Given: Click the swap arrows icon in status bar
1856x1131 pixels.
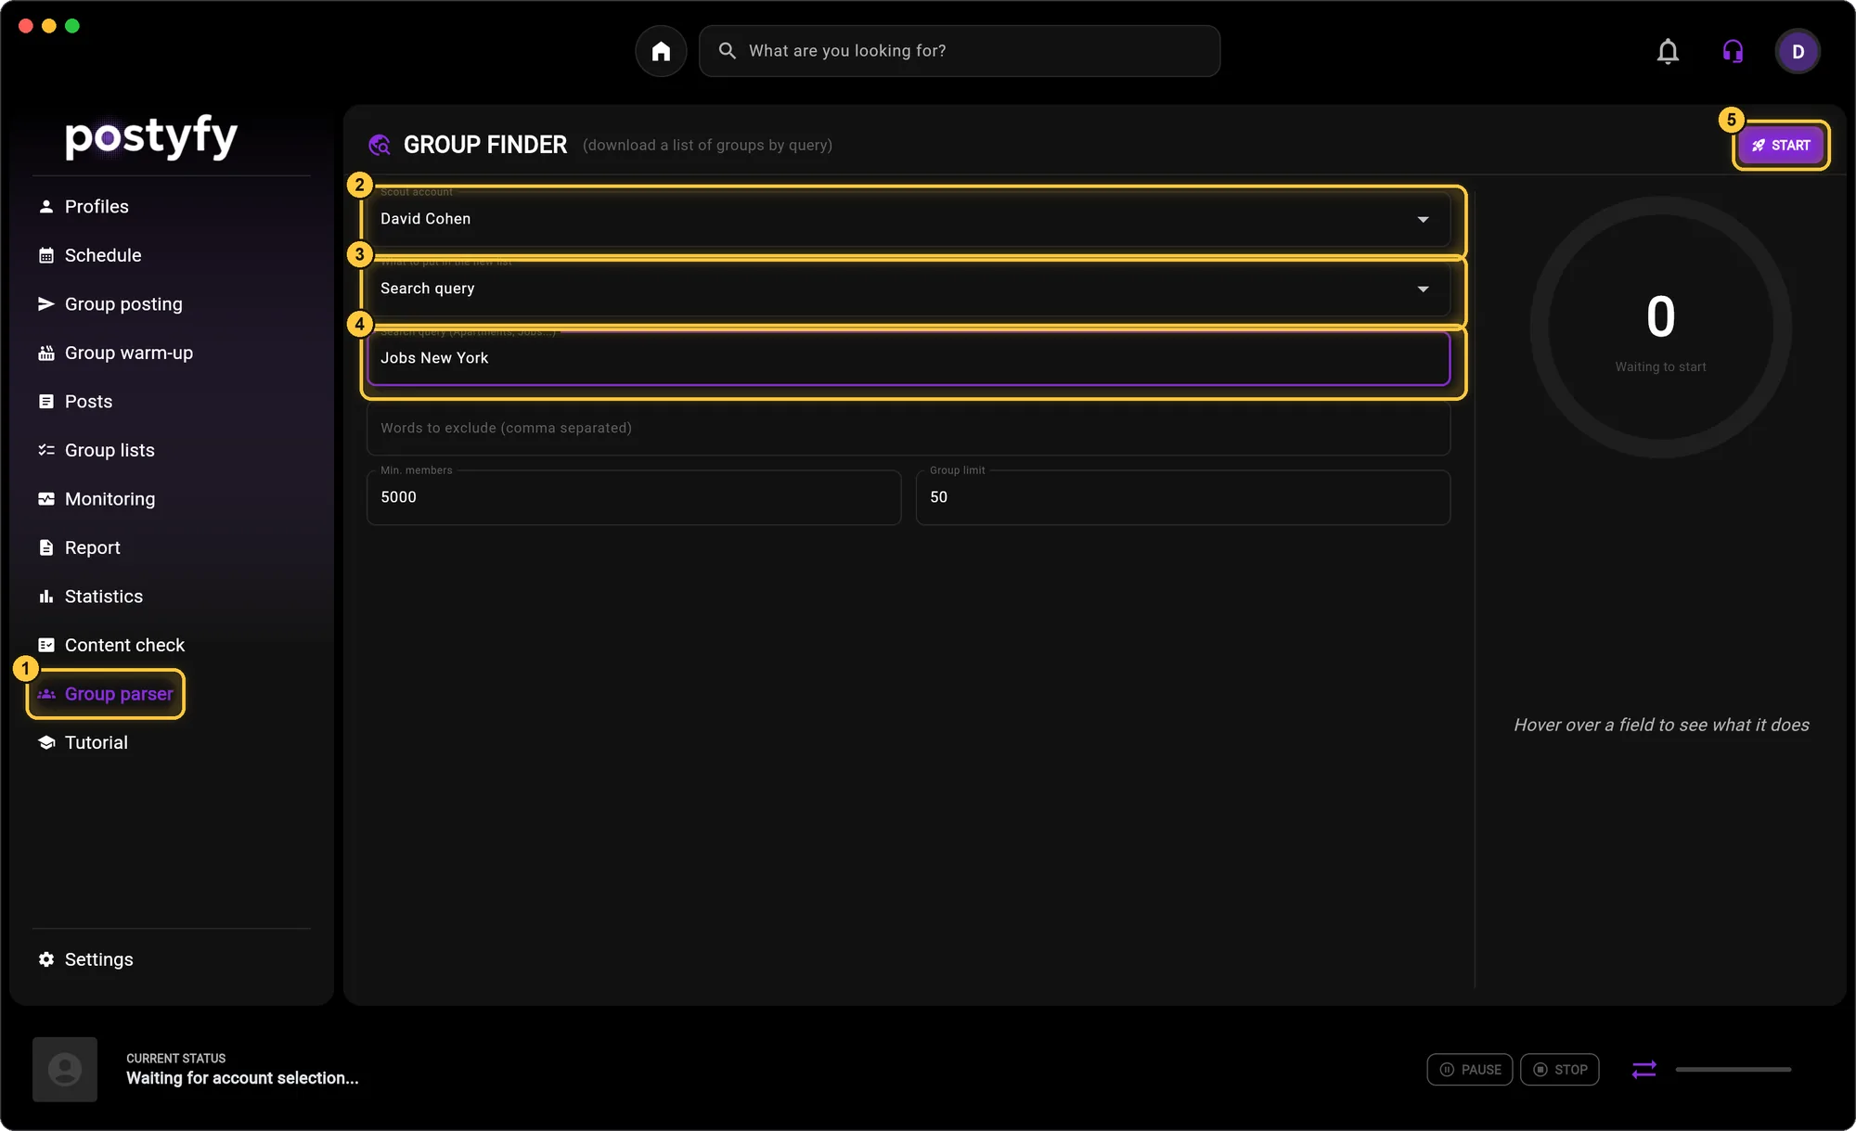Looking at the screenshot, I should (x=1643, y=1070).
